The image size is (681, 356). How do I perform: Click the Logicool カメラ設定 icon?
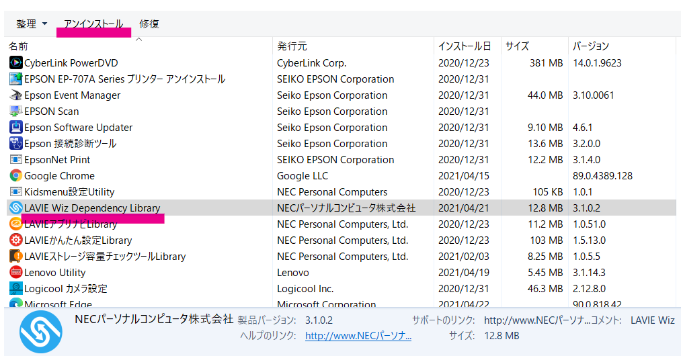15,288
